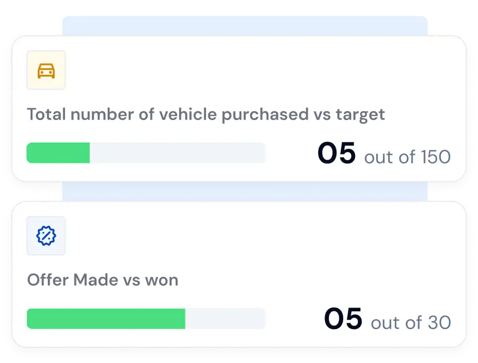Viewport: 478px width, 363px height.
Task: Click the offer badge symbol on second card
Action: click(46, 235)
